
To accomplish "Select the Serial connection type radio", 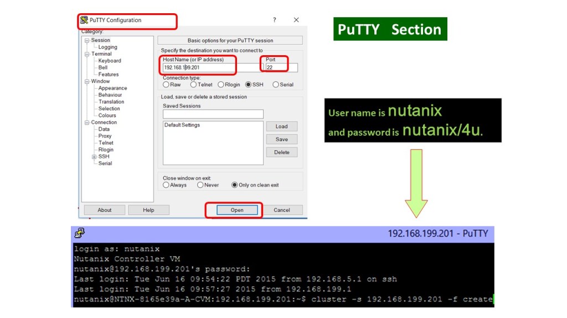I will pyautogui.click(x=276, y=84).
